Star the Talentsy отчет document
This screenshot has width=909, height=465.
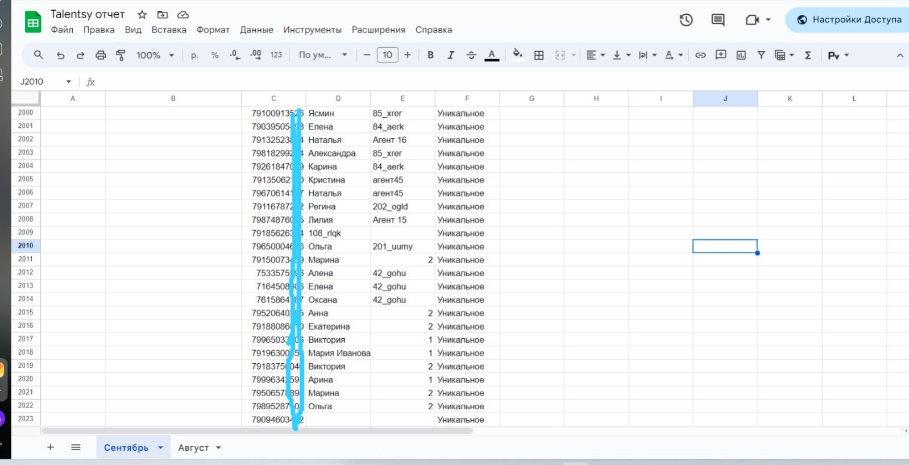pos(142,15)
